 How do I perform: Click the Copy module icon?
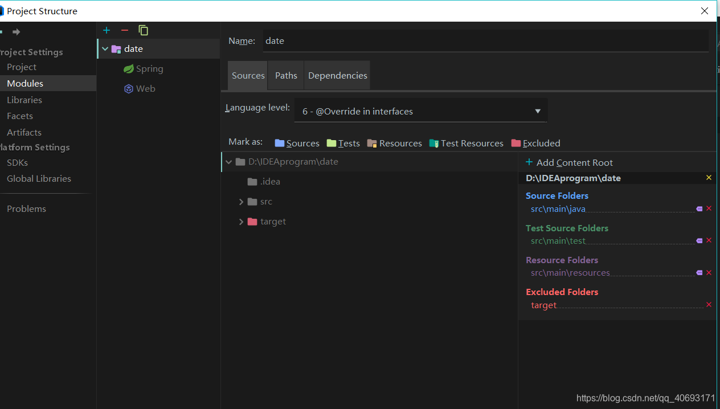[144, 30]
